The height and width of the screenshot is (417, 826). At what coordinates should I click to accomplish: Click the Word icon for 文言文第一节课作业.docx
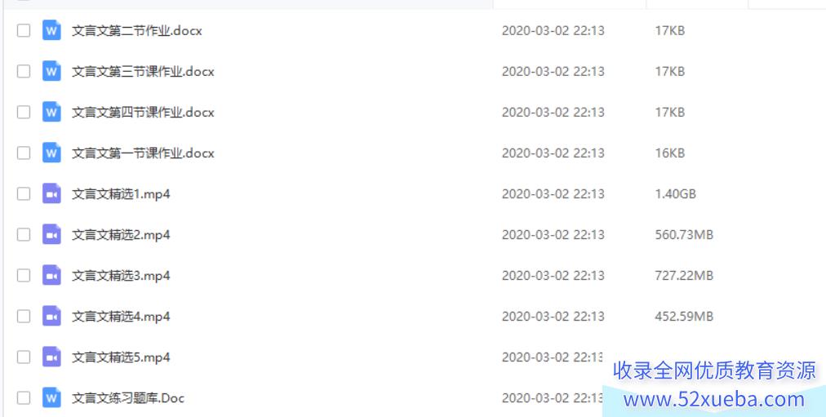click(x=51, y=153)
